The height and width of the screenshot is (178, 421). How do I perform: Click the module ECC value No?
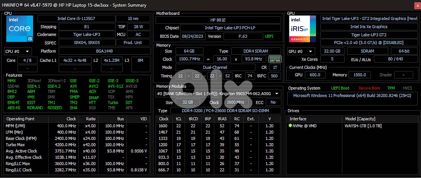tap(273, 102)
